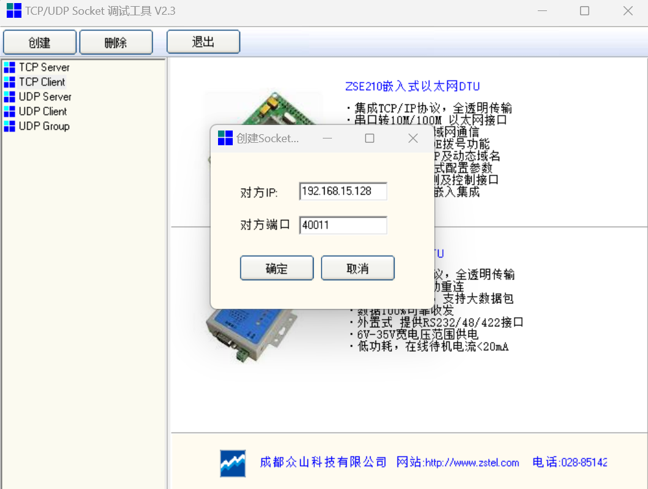Viewport: 648px width, 489px height.
Task: Click the main window title bar app icon
Action: click(x=13, y=10)
